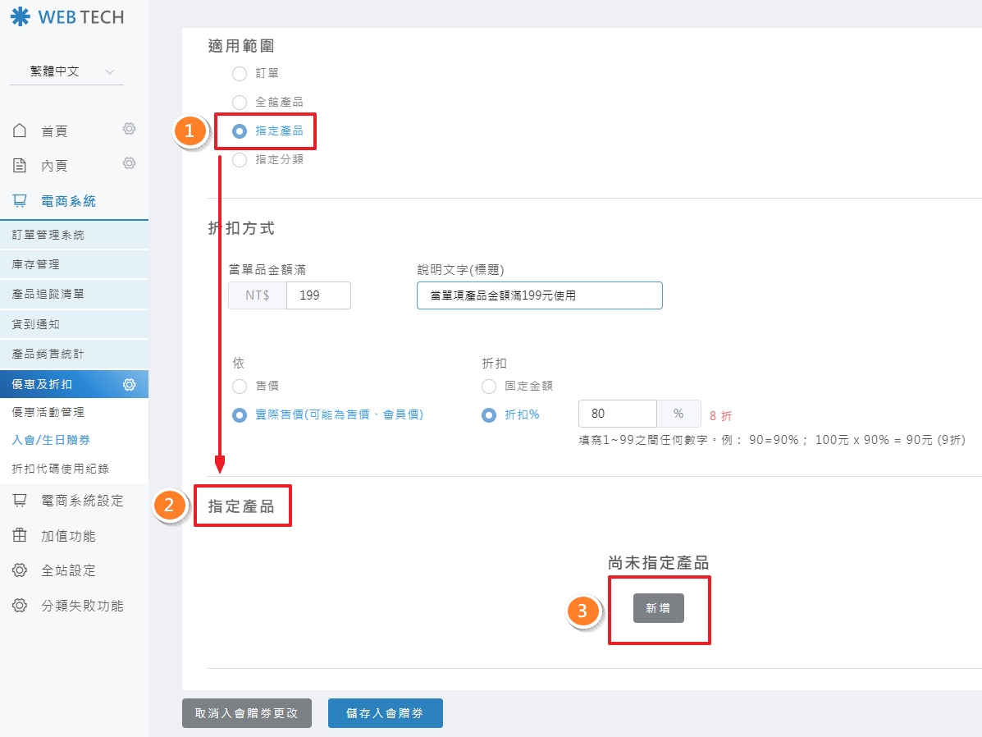Click the 儲存入會贈券 save button
The width and height of the screenshot is (982, 737).
tap(385, 713)
